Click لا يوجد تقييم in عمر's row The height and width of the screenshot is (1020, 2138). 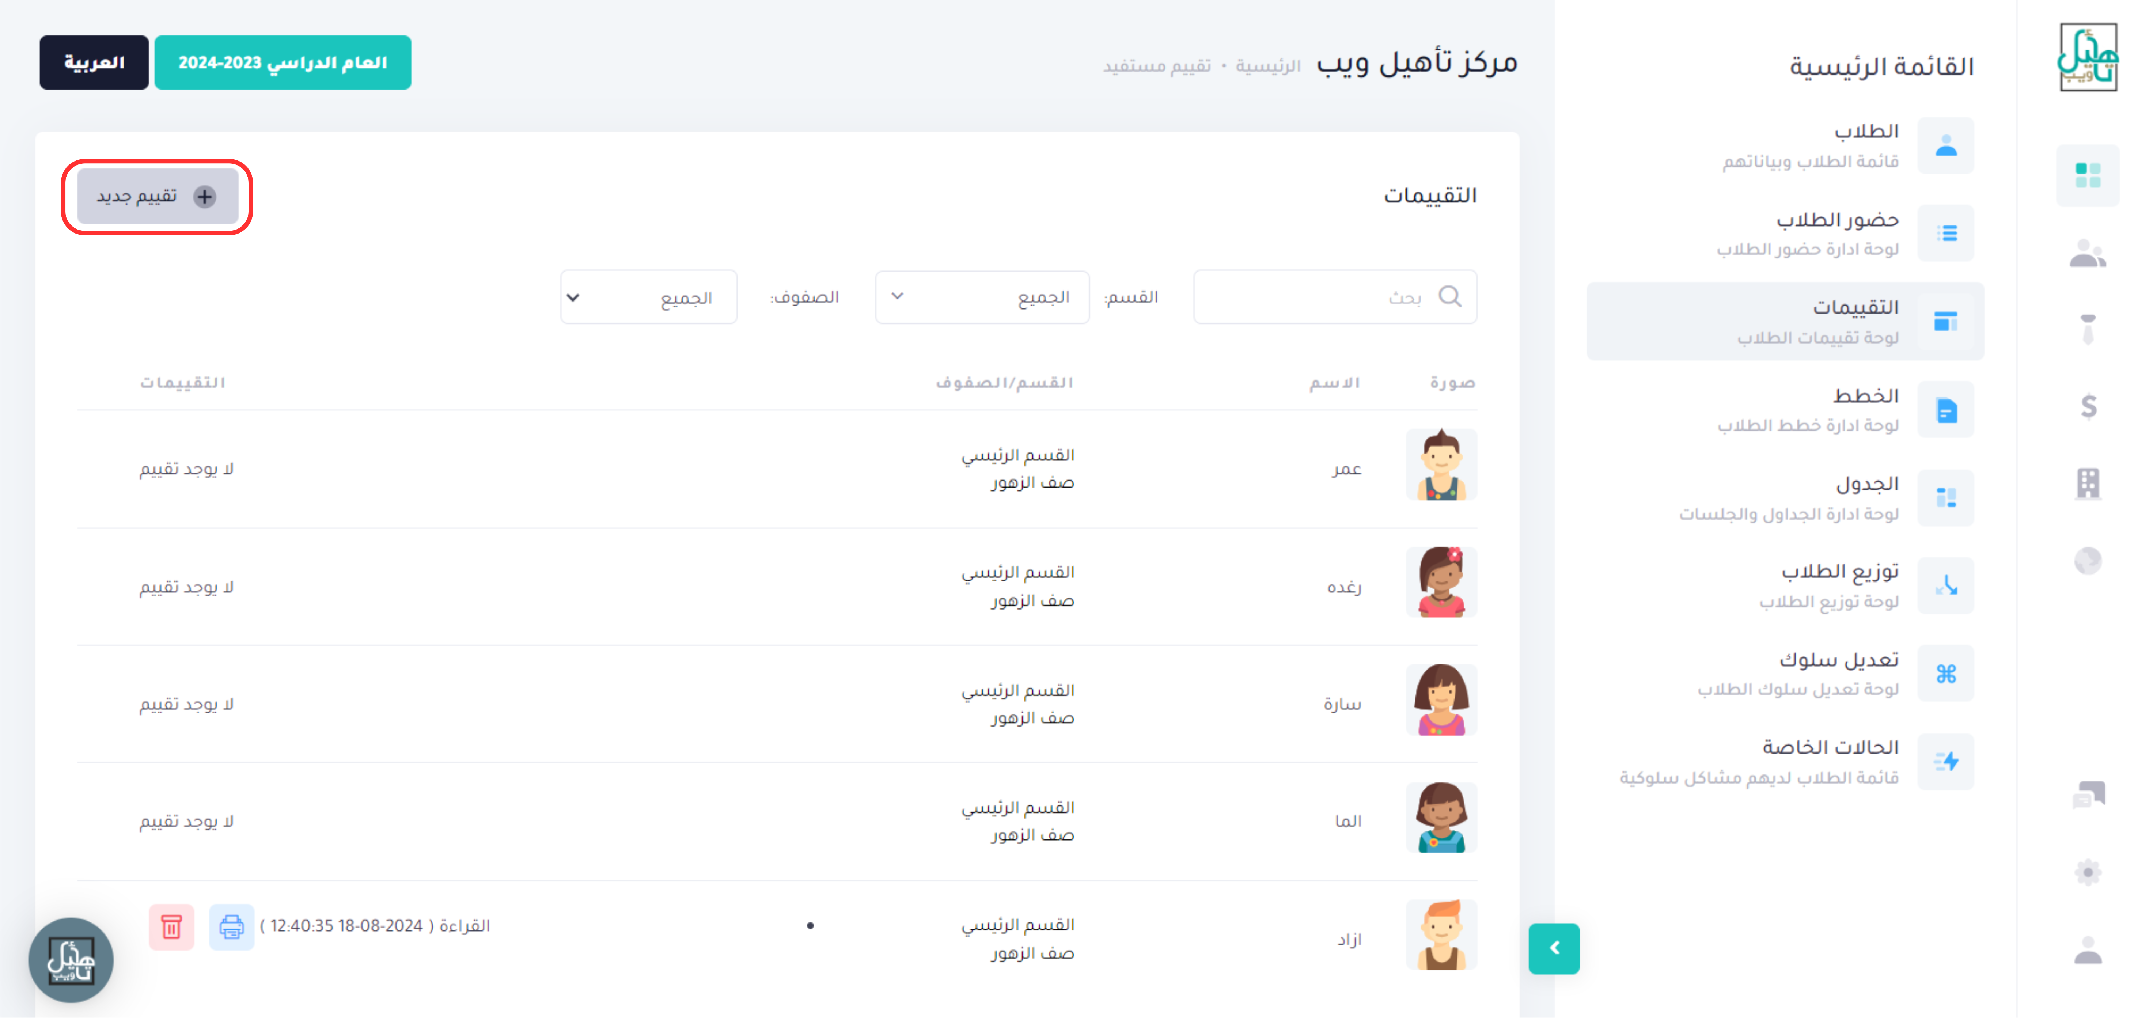[187, 470]
